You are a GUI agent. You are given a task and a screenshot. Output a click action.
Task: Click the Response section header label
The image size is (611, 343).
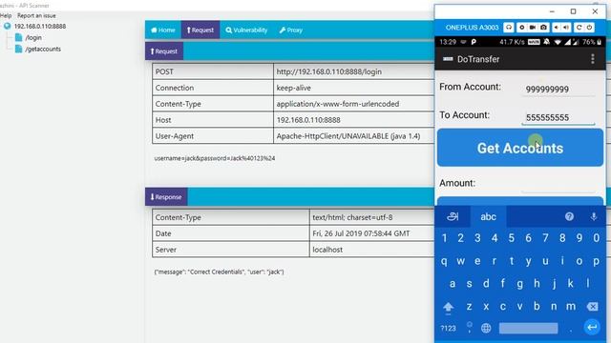coord(166,197)
